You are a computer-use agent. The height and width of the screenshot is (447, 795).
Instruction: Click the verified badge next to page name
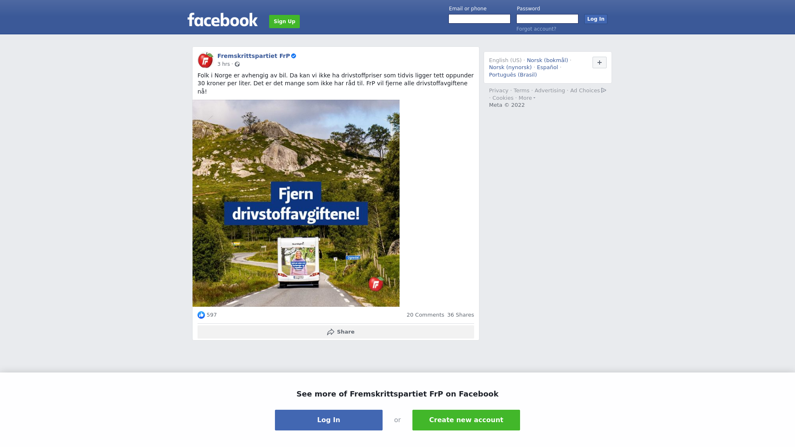(x=294, y=56)
